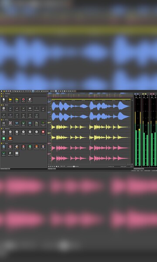This screenshot has height=262, width=157.
Task: Click the orange SoundCloud-style icon in Mastering section
Action: coord(10,139)
